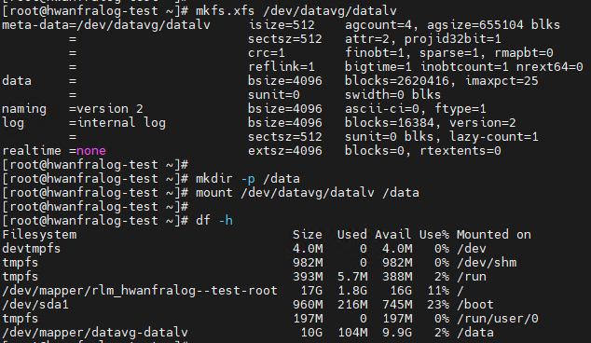Click the 'mkfs.xfs /dev/datavg/datalv' command text
Viewport: 591px width, 343px height.
coord(296,11)
